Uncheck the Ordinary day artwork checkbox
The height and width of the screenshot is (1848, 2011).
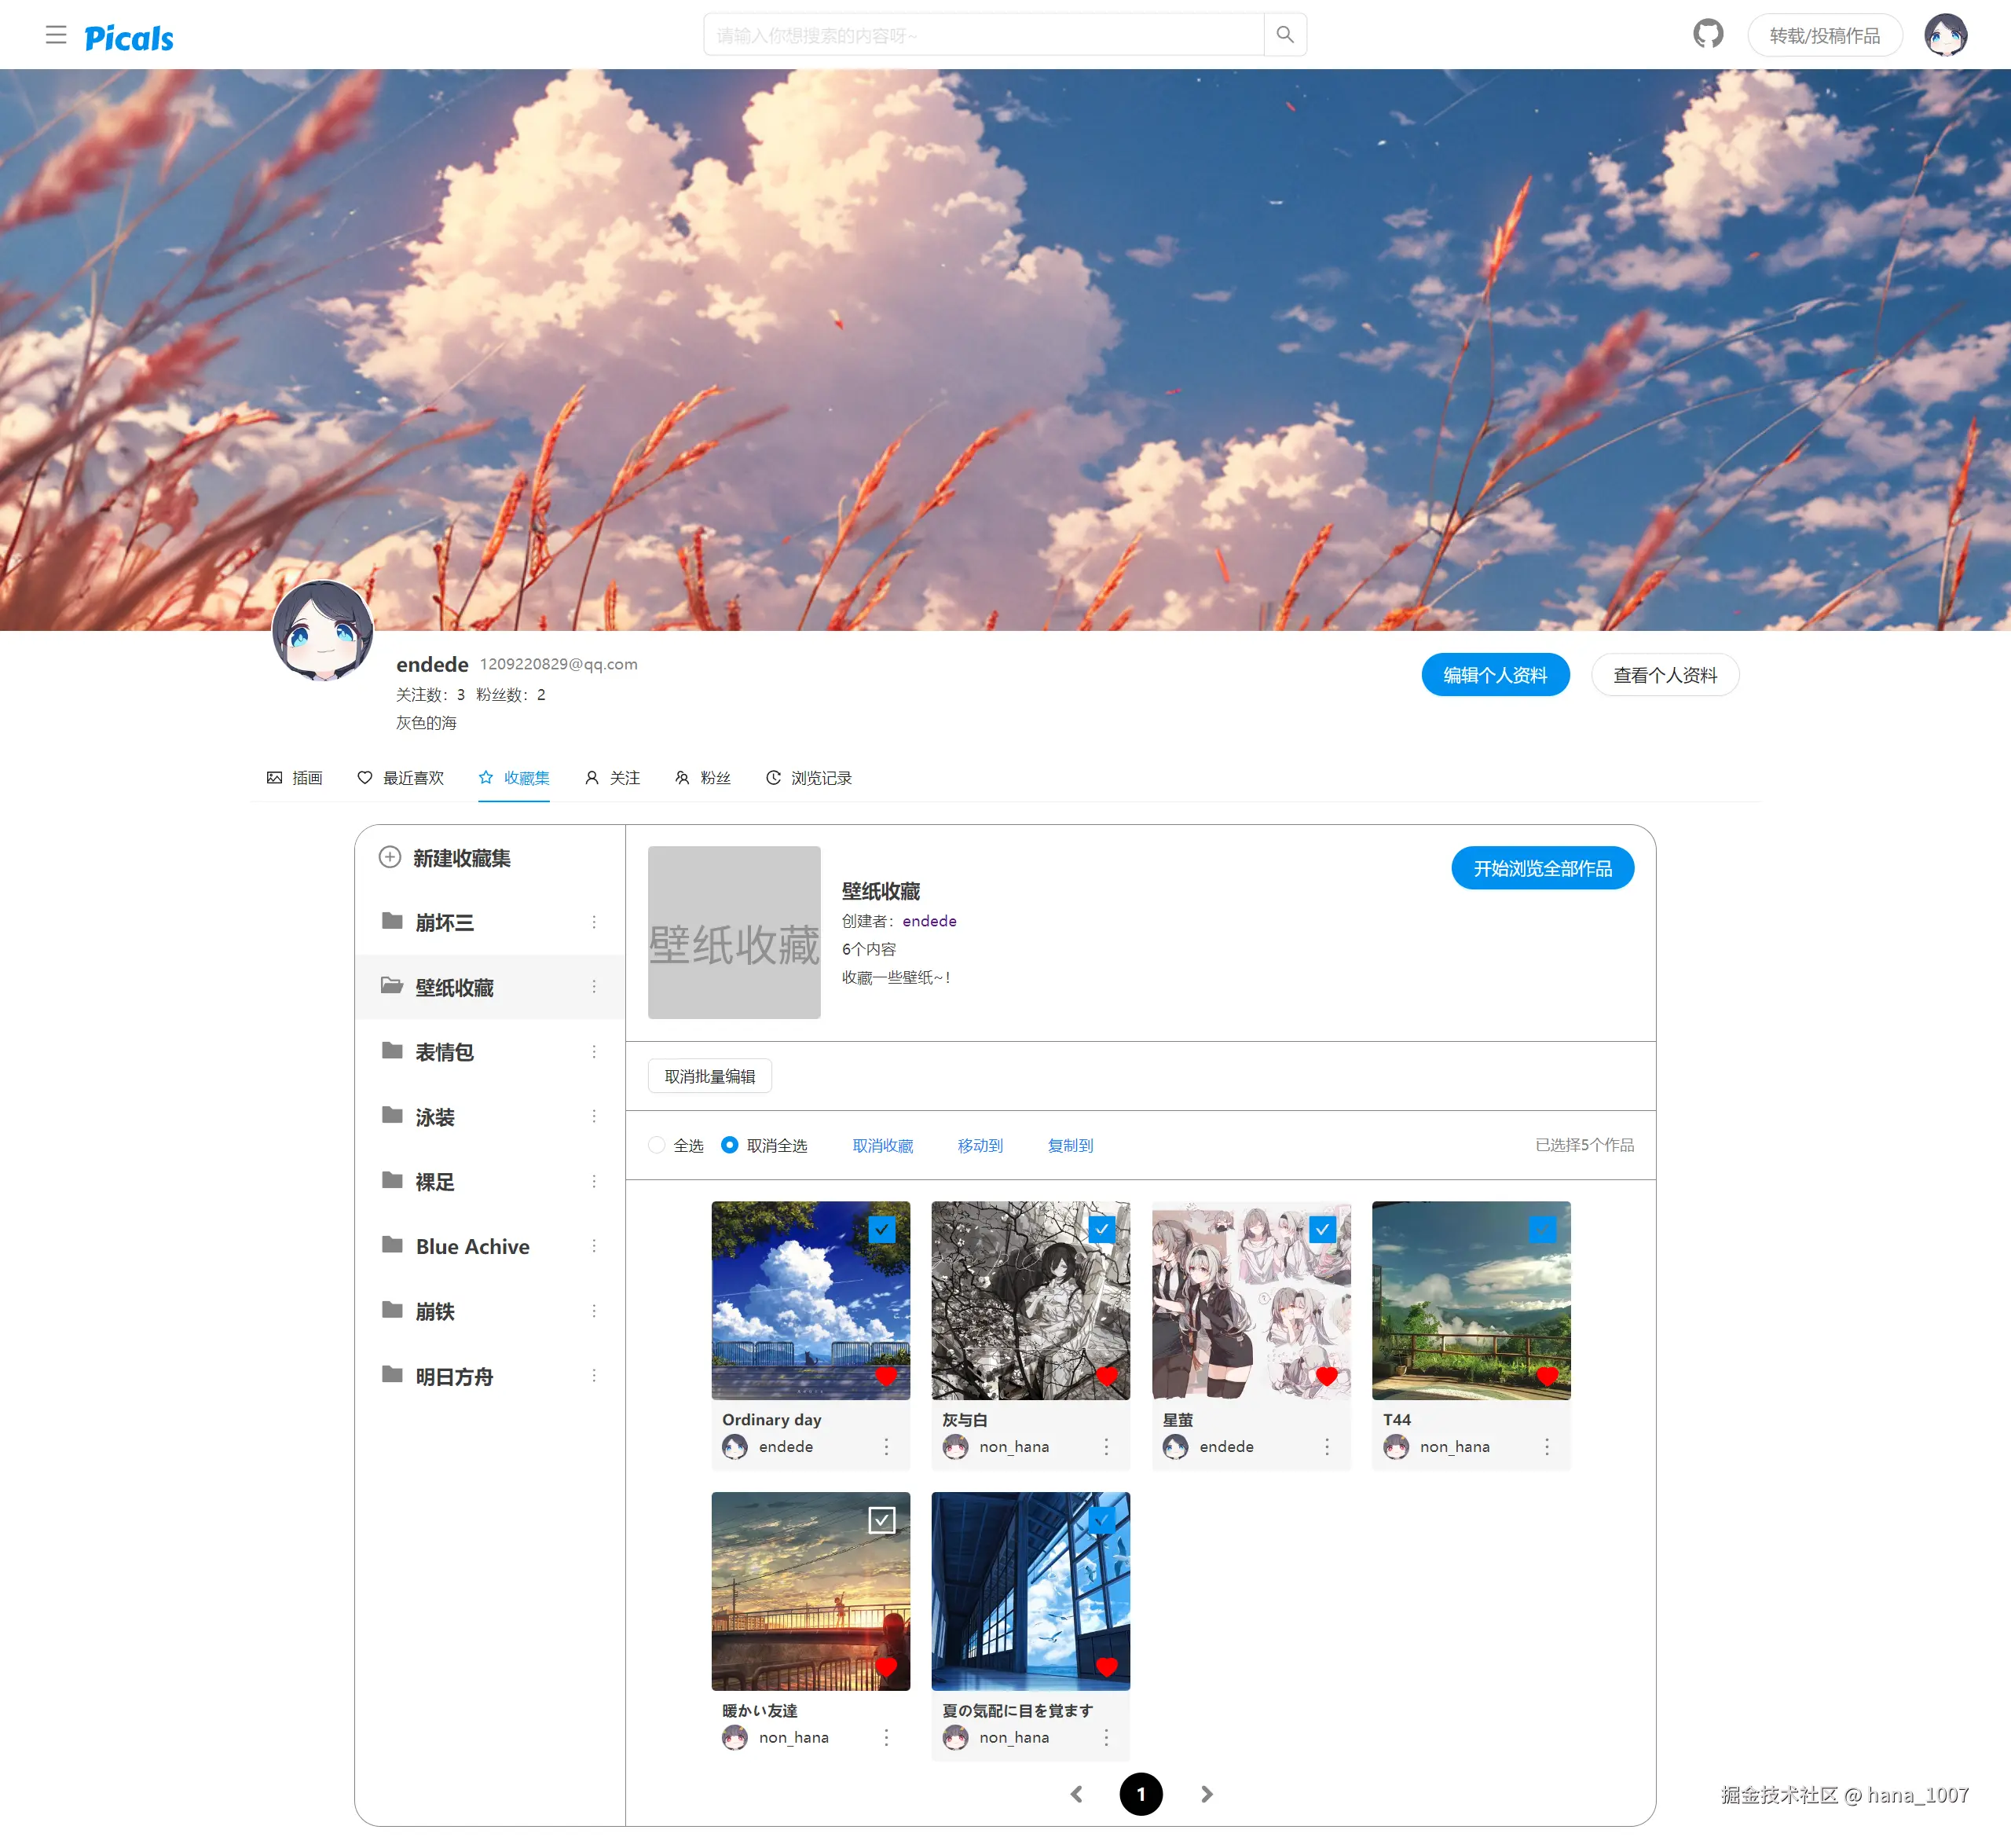coord(881,1229)
